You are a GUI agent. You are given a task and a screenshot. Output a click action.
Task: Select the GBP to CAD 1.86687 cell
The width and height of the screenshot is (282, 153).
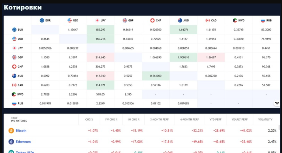coord(211,57)
